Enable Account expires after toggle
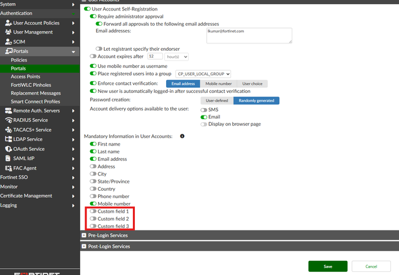 pos(93,56)
